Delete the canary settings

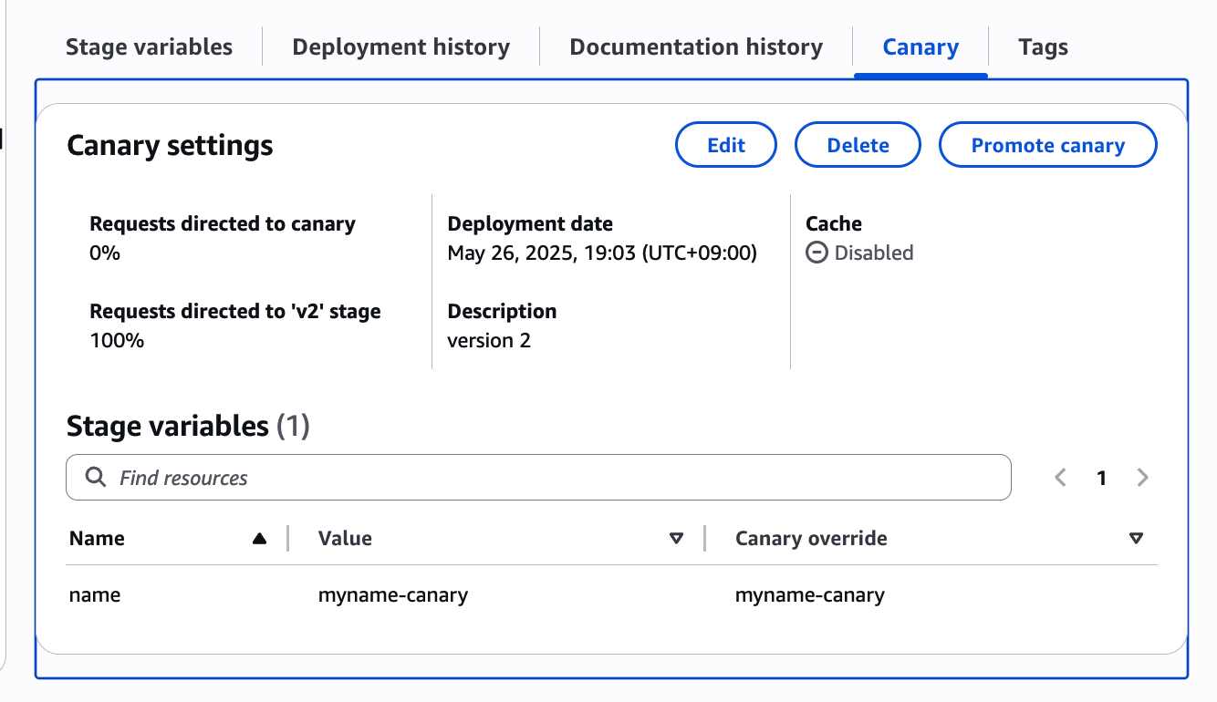pyautogui.click(x=858, y=145)
